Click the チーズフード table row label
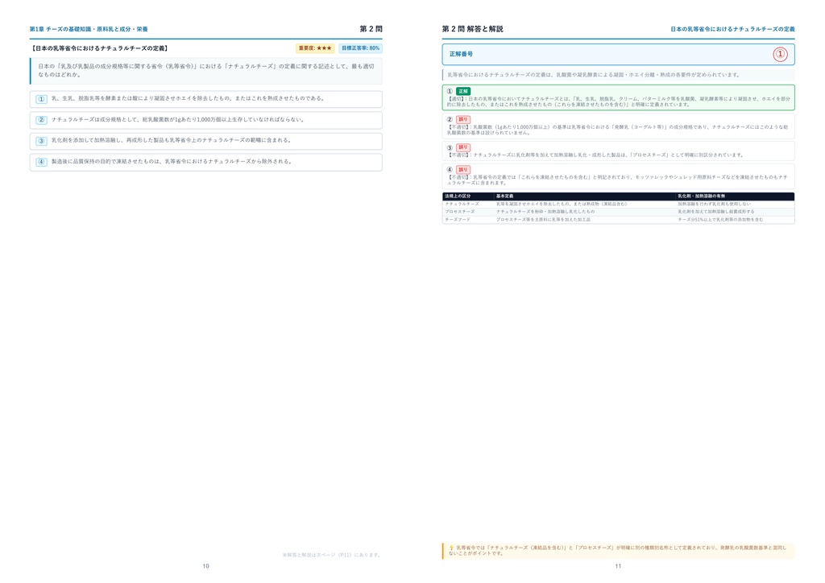This screenshot has height=583, width=825. (458, 220)
